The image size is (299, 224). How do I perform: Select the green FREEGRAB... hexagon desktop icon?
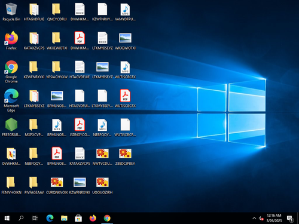point(11,127)
